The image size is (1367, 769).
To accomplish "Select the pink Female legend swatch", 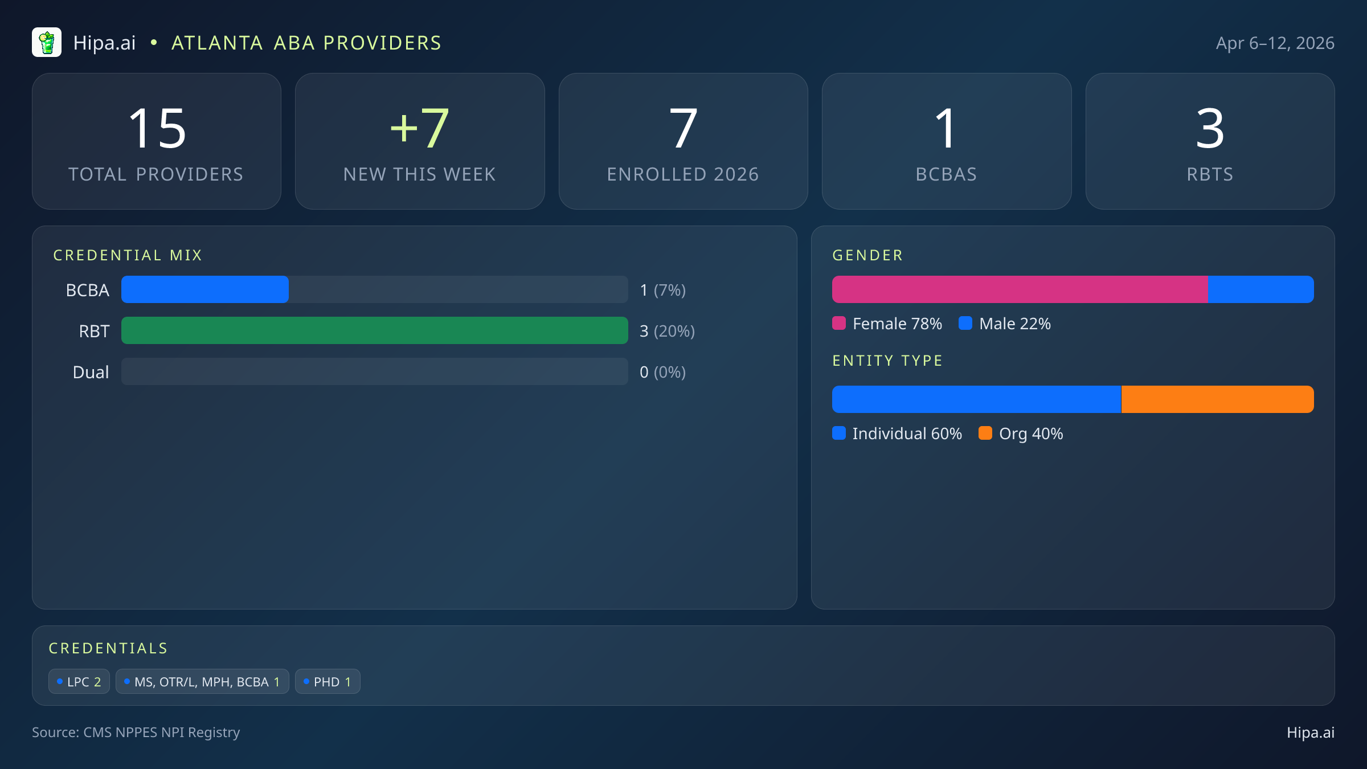I will (839, 323).
